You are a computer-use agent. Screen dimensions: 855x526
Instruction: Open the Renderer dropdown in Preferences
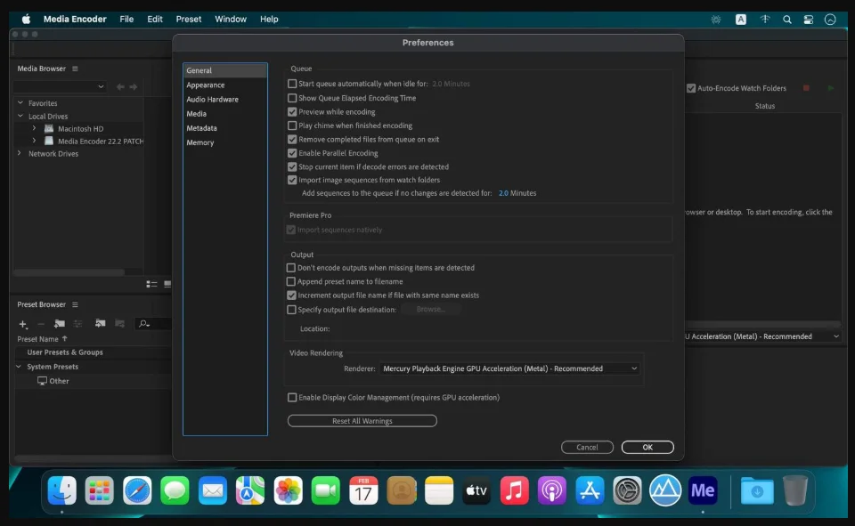pyautogui.click(x=509, y=369)
